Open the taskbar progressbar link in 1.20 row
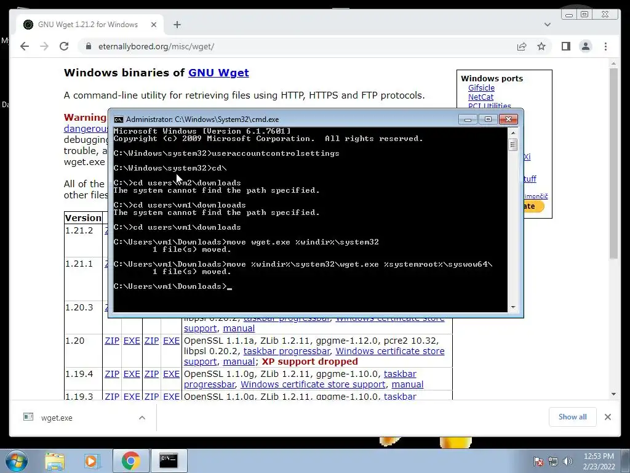The image size is (630, 473). click(287, 351)
